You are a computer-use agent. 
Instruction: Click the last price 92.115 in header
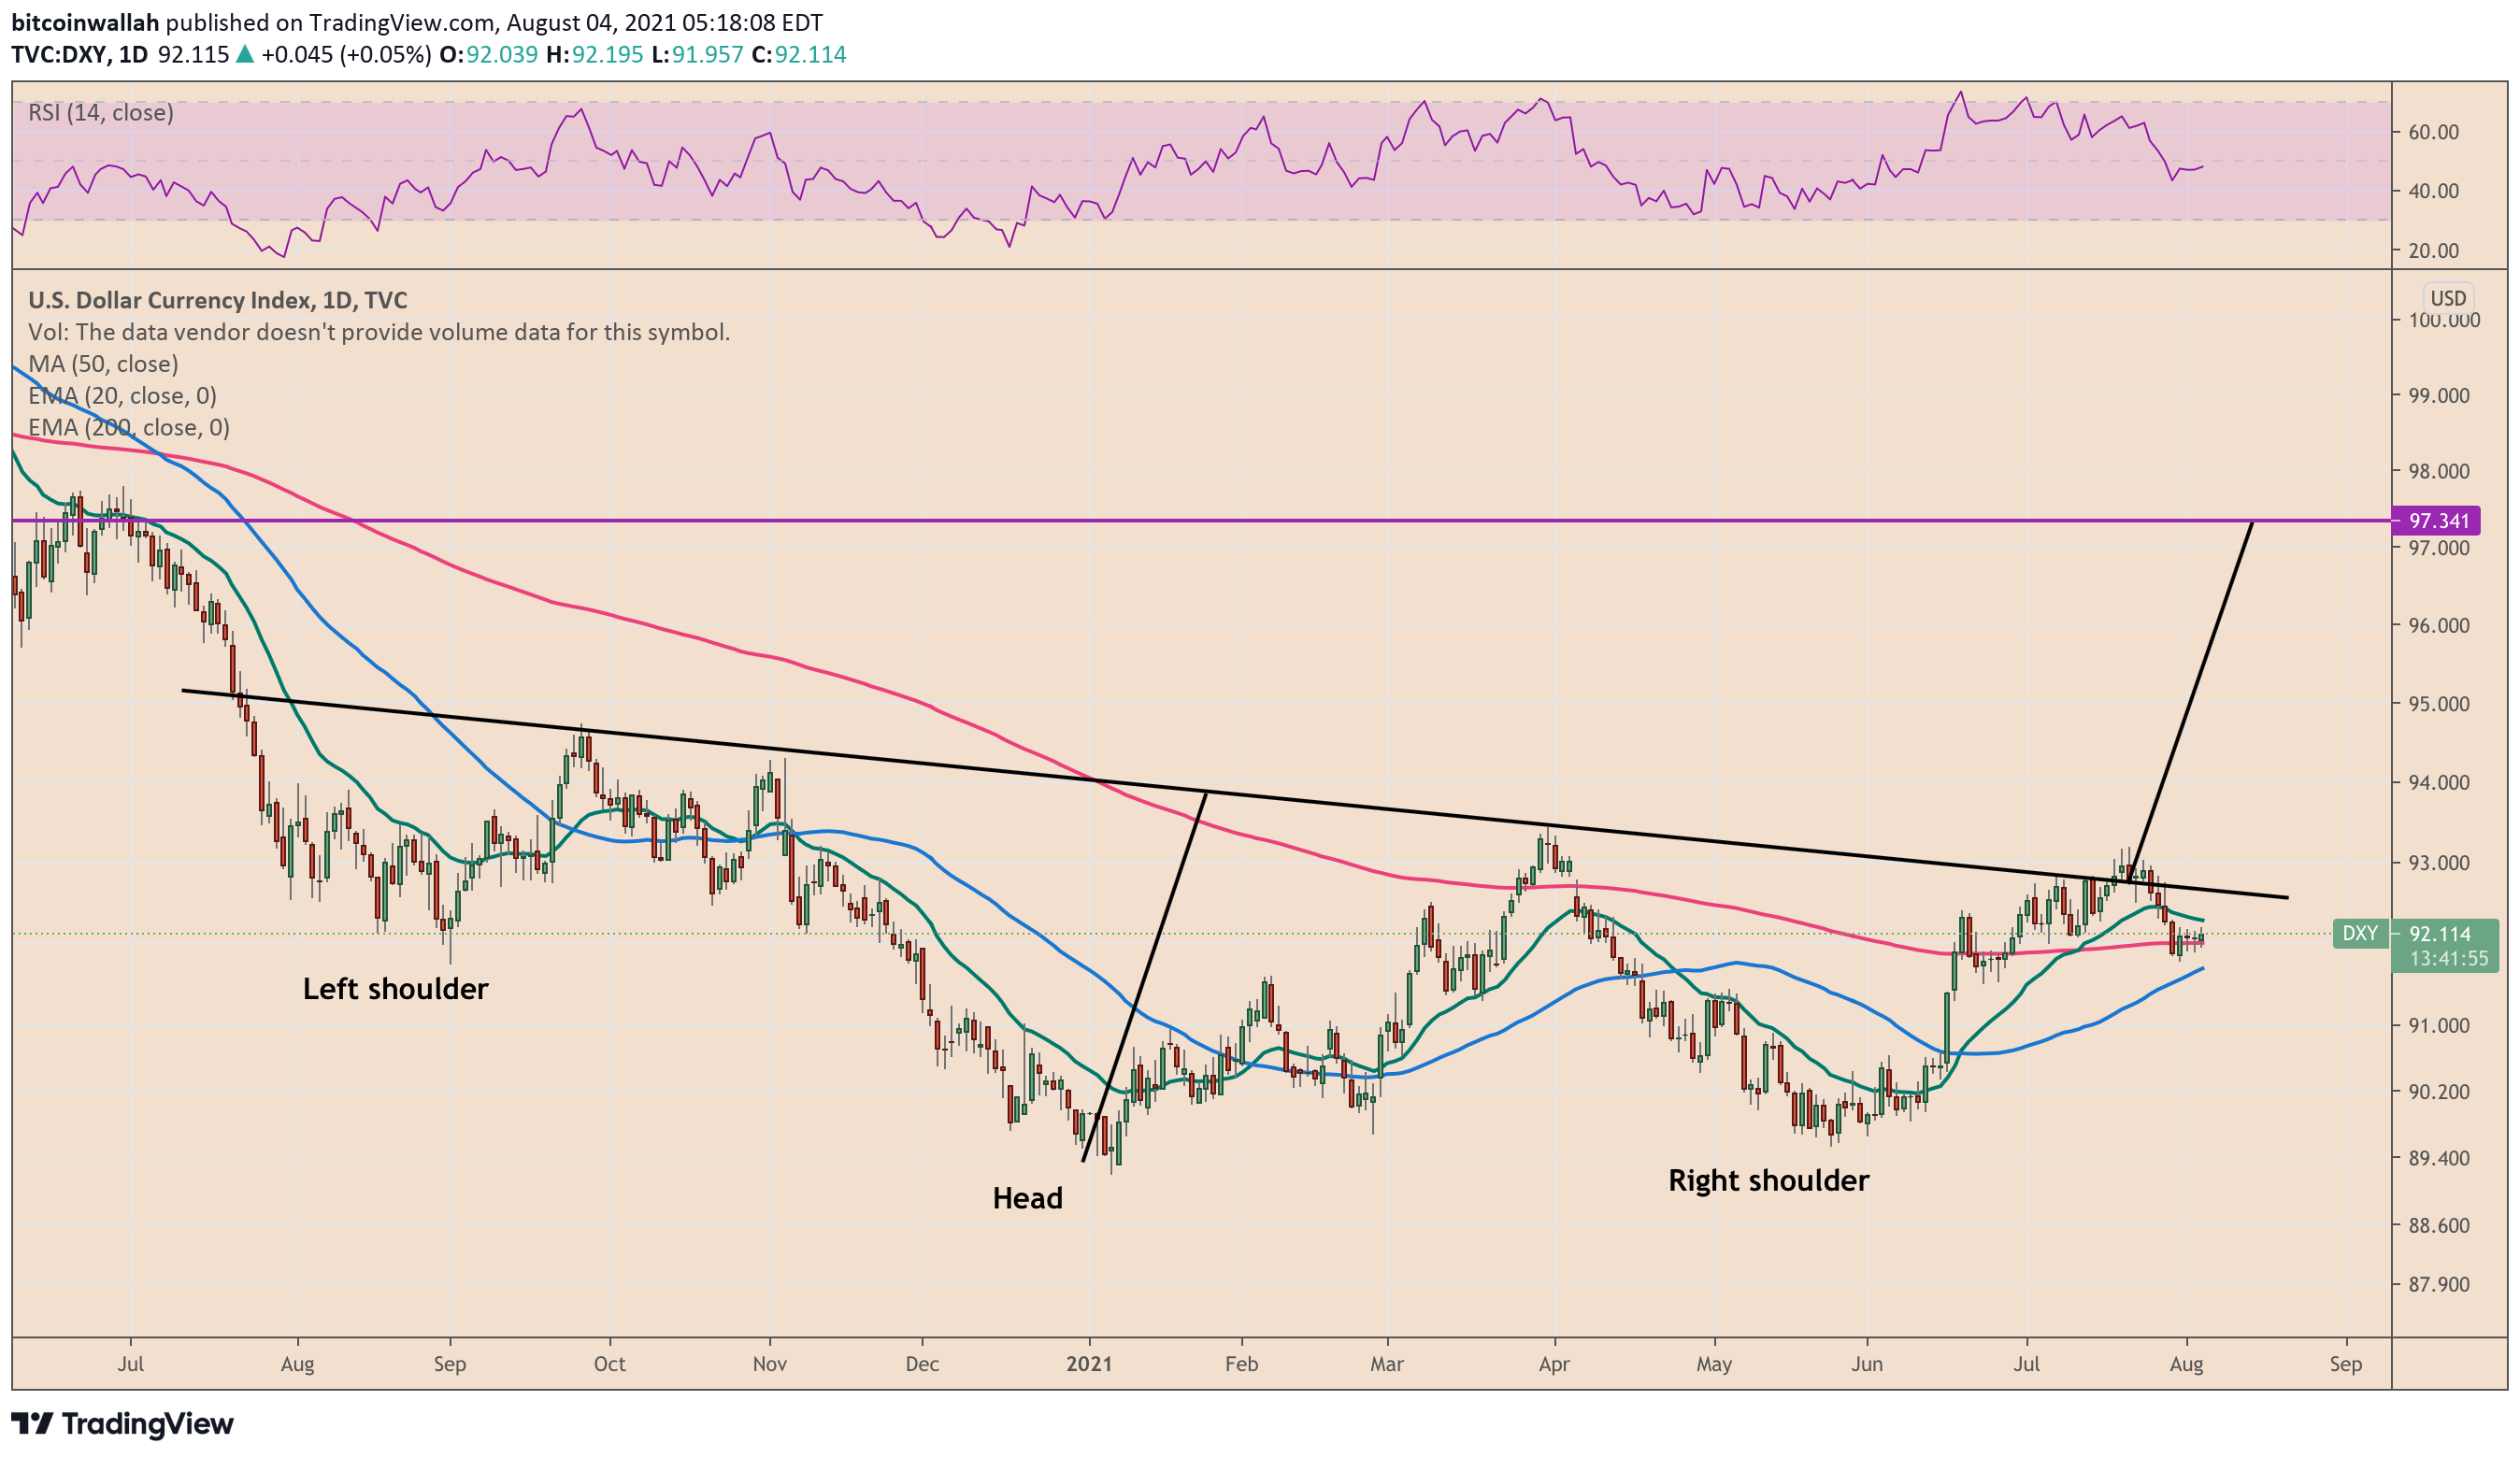pyautogui.click(x=194, y=54)
